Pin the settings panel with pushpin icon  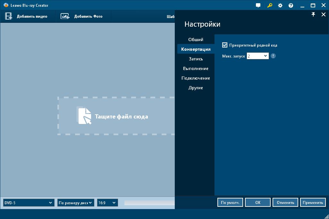(x=313, y=14)
